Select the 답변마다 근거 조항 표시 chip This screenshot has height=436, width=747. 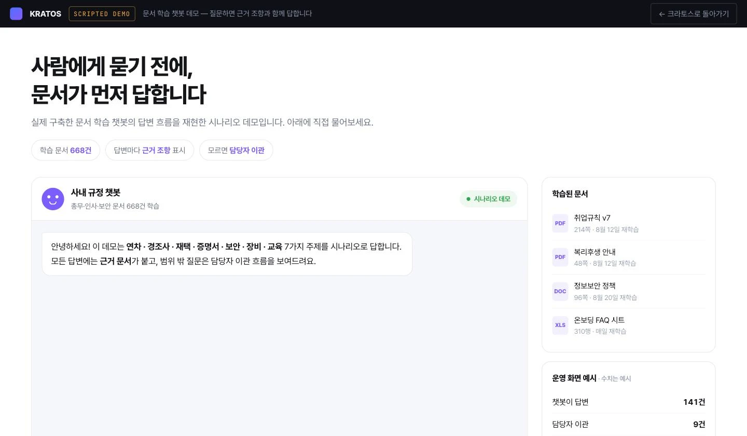coord(149,150)
